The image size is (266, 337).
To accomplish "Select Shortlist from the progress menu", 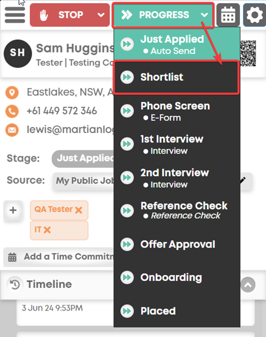I will pos(176,77).
